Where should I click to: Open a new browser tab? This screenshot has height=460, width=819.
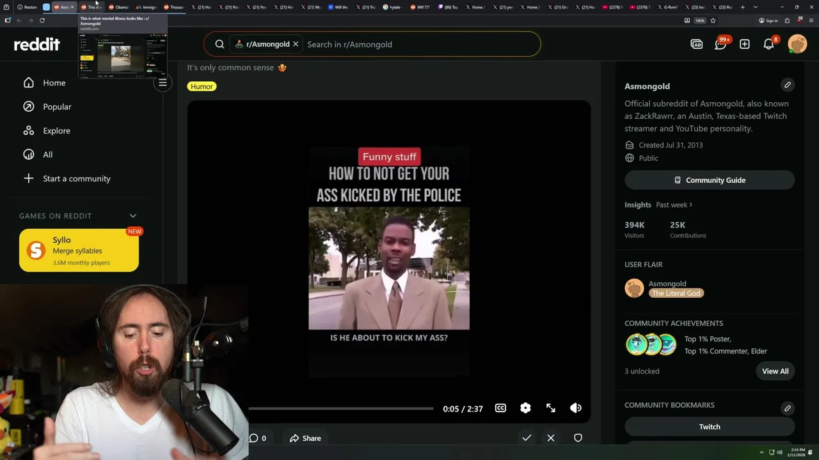[x=742, y=7]
